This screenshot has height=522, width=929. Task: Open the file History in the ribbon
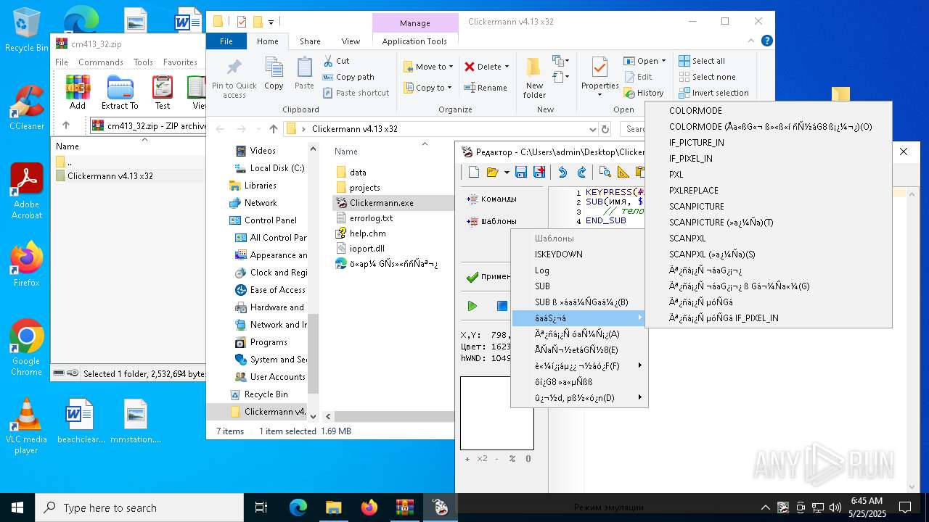point(643,93)
